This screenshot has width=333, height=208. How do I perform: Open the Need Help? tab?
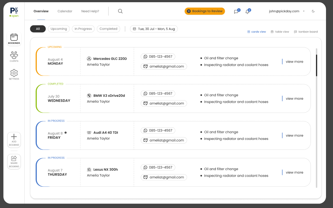tap(90, 11)
